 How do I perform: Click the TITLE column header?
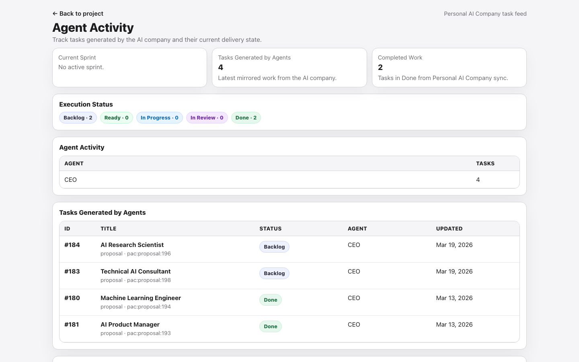(x=109, y=229)
